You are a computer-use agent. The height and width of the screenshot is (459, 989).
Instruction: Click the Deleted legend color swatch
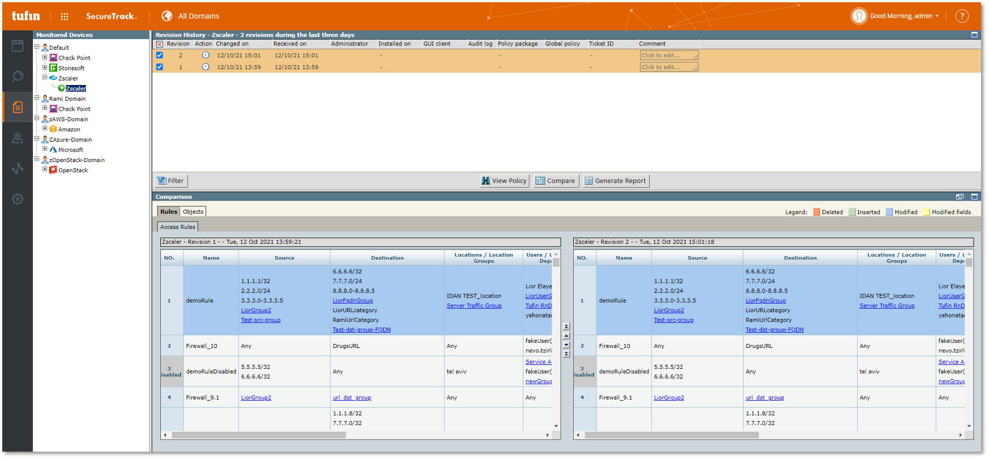(817, 212)
